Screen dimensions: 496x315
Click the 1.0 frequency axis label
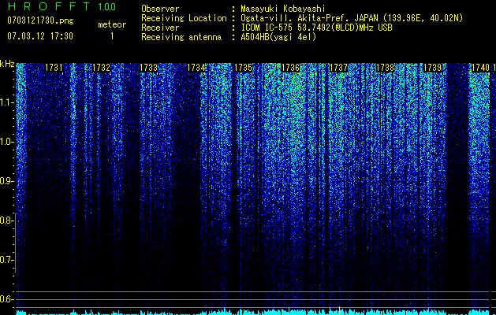click(x=6, y=142)
